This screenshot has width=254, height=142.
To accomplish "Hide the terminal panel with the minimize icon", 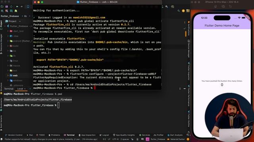I will 185,89.
